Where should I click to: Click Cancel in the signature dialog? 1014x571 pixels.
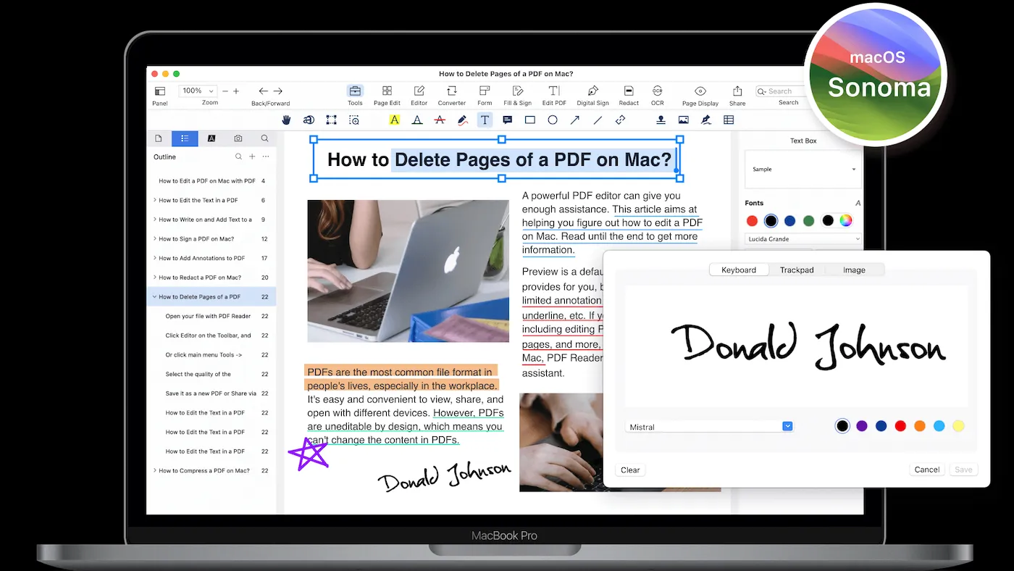[927, 469]
